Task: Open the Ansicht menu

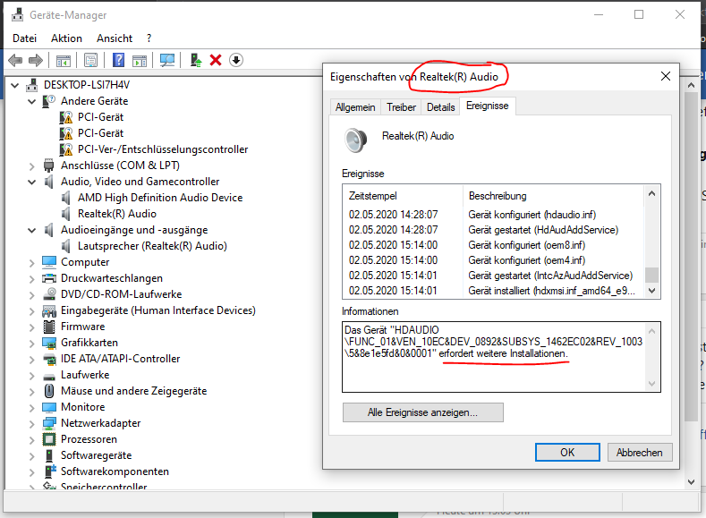Action: (x=115, y=38)
